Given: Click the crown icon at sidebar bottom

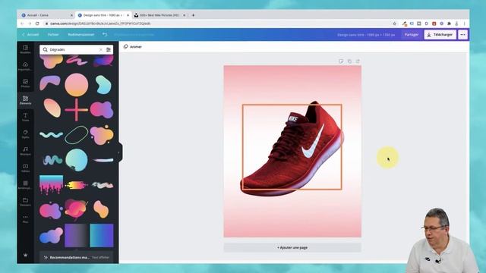Looking at the screenshot, I should [x=25, y=255].
